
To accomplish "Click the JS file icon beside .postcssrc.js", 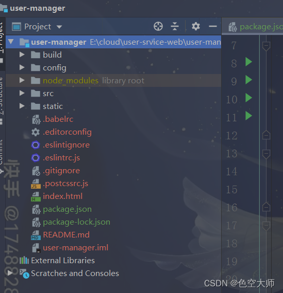I will coord(36,184).
